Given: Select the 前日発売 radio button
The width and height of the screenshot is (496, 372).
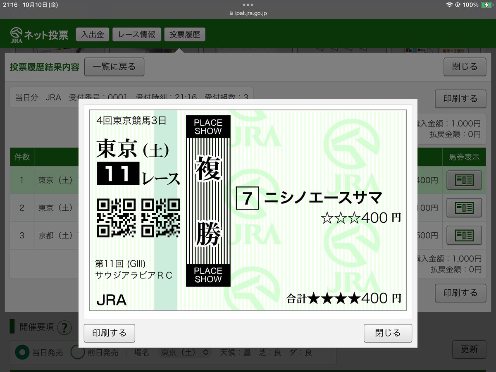Looking at the screenshot, I should coord(77,353).
